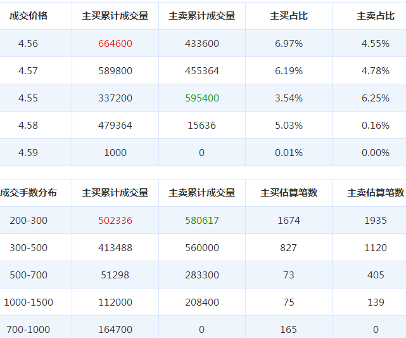Click the 1120 cell

376,247
